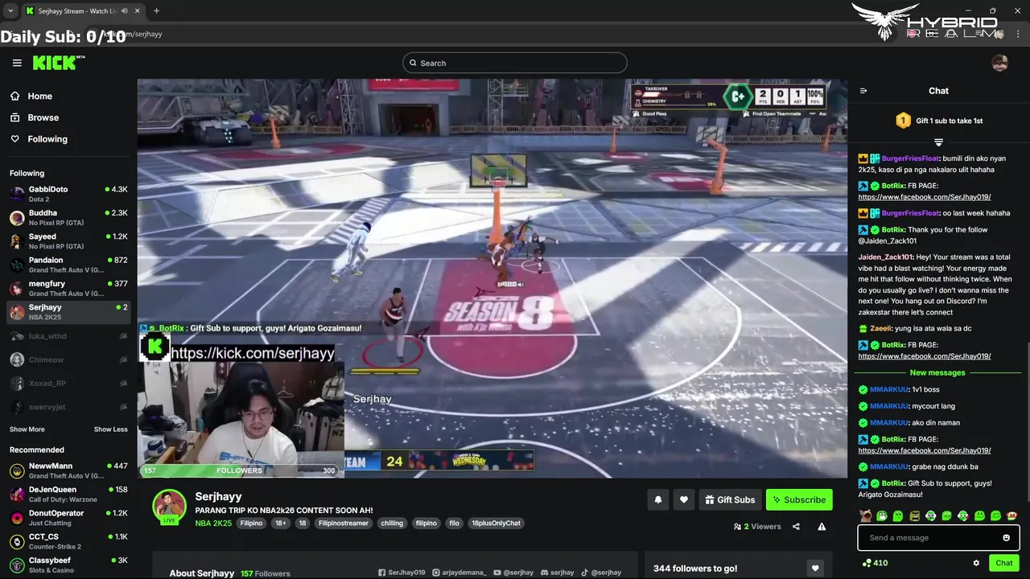
Task: Open Browse in sidebar
Action: pyautogui.click(x=35, y=117)
